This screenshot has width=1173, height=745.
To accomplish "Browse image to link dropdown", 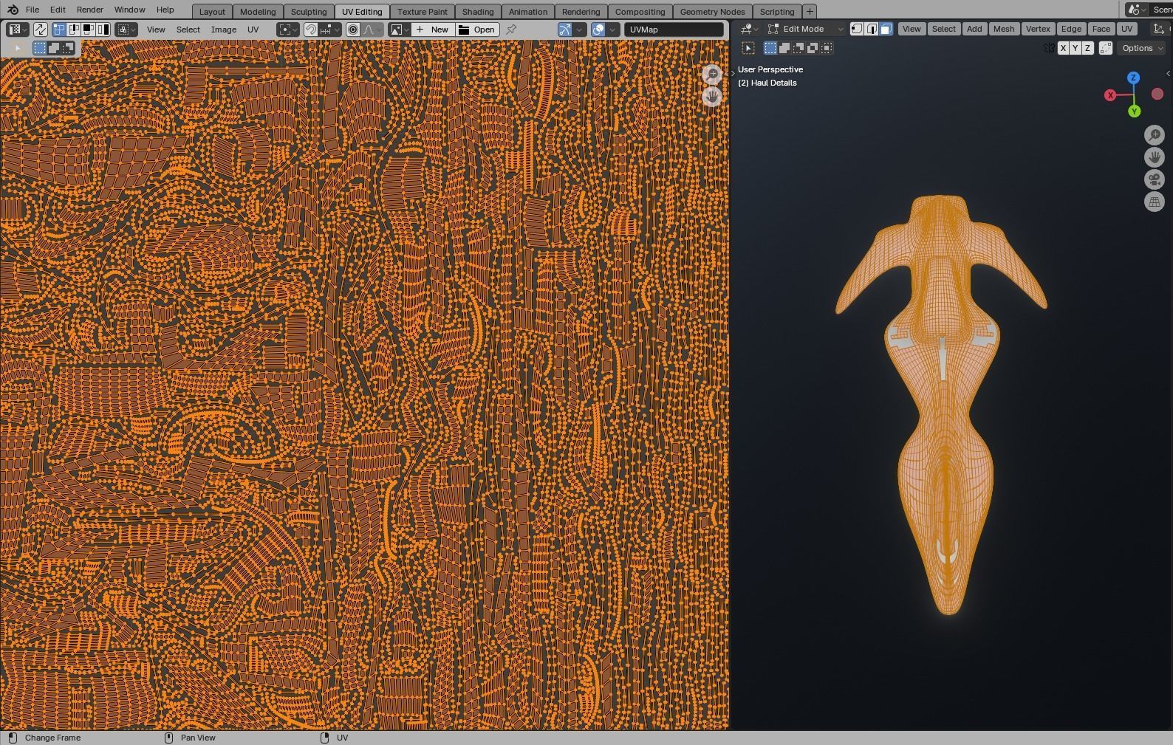I will click(400, 30).
